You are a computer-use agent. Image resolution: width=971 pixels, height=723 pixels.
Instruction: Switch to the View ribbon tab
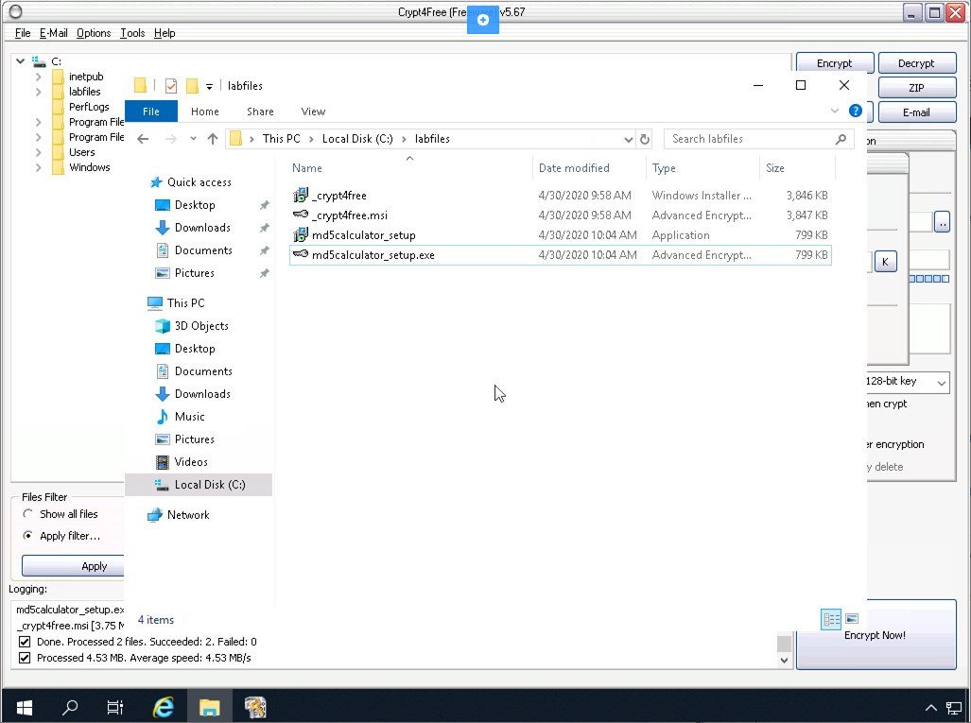click(x=312, y=112)
